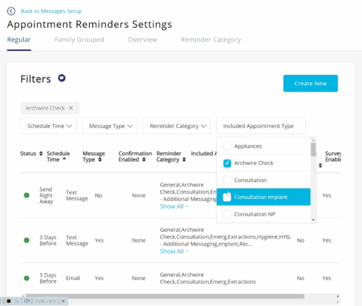Open the Back to Messages Setup link
The image size is (362, 306).
tap(51, 11)
